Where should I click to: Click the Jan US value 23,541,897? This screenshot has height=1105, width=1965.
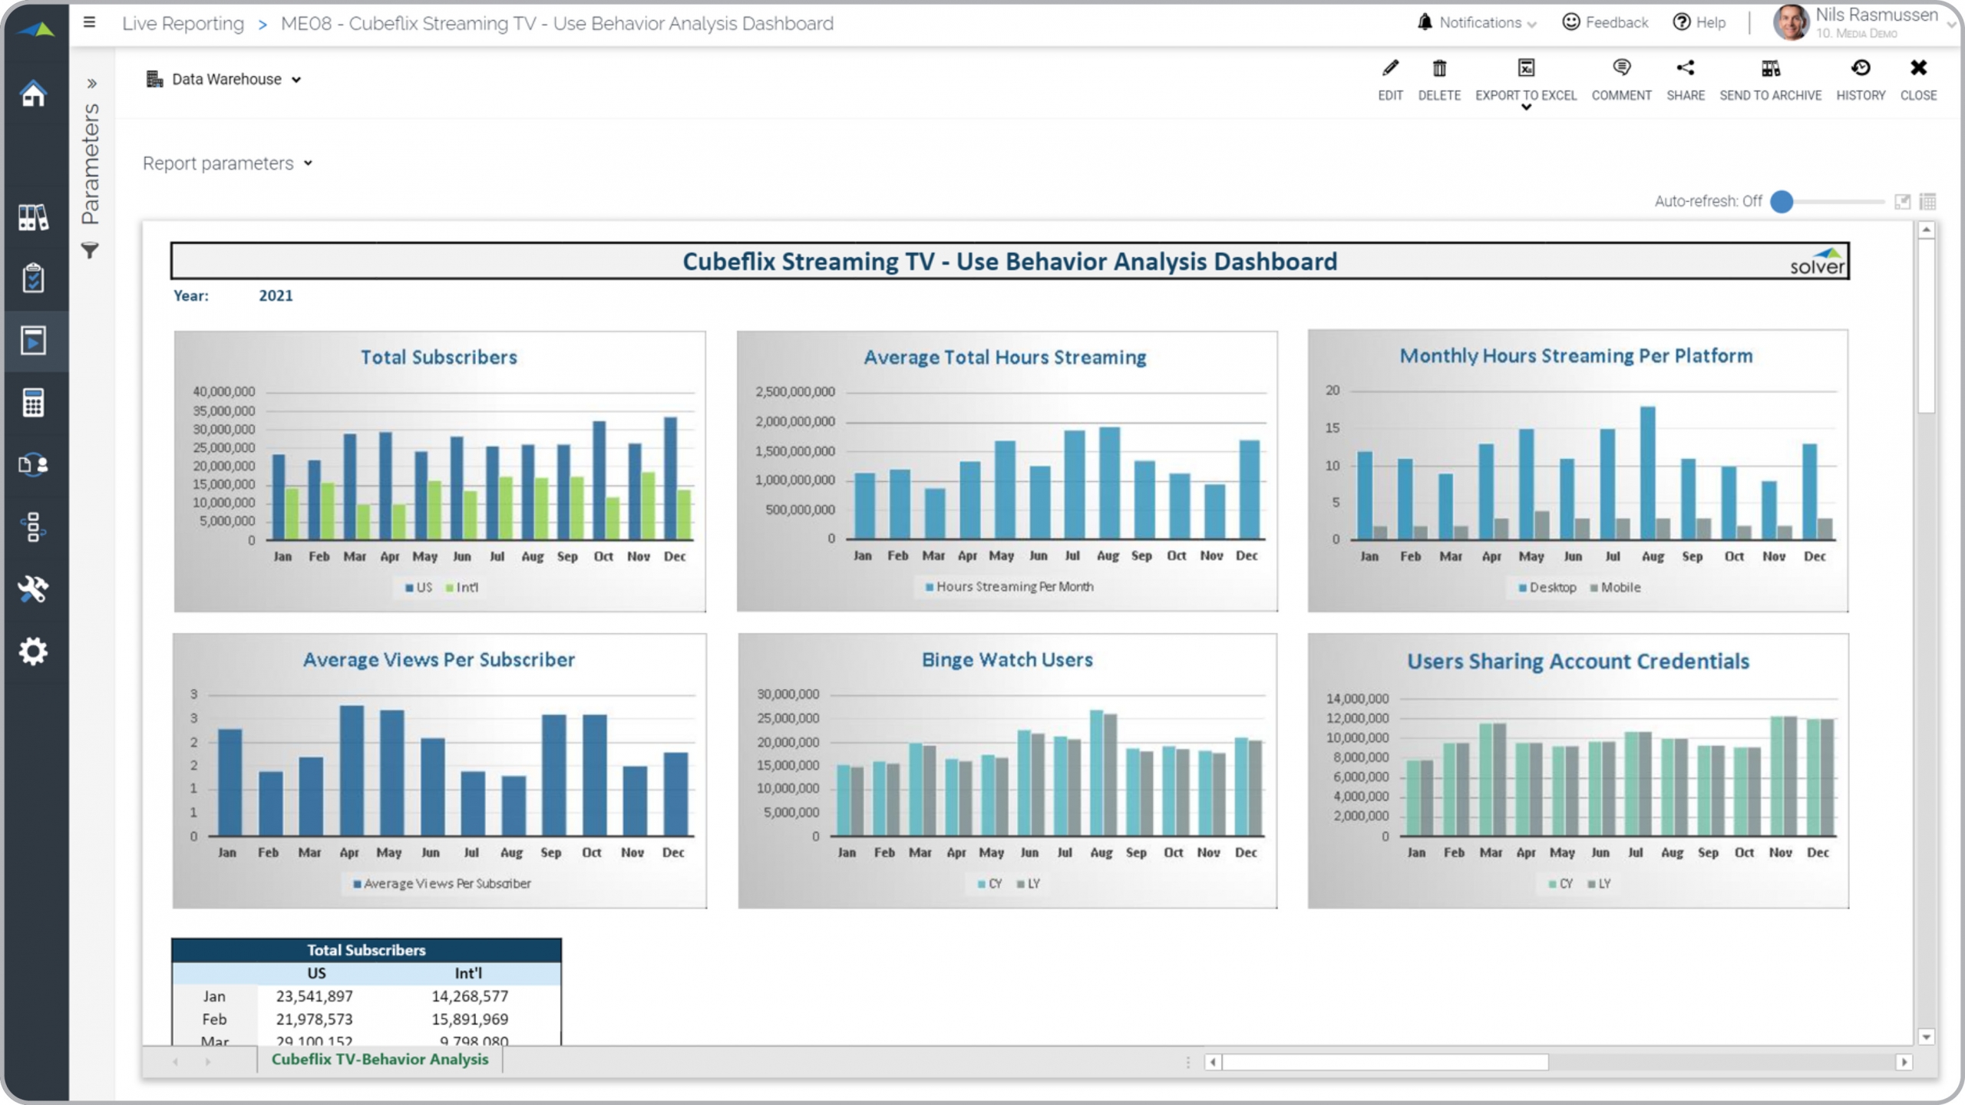click(315, 996)
